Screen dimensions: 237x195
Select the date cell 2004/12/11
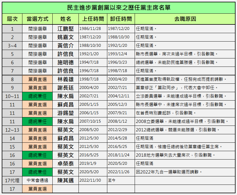121,96
